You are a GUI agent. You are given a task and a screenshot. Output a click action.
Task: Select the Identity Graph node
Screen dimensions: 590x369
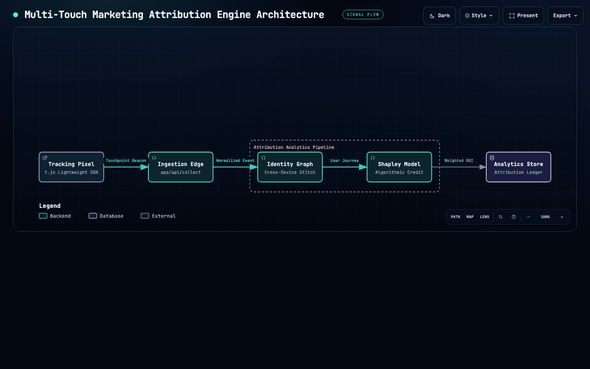pos(290,167)
